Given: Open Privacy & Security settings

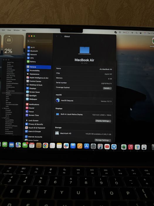Looking at the screenshot, I should click(x=34, y=124).
